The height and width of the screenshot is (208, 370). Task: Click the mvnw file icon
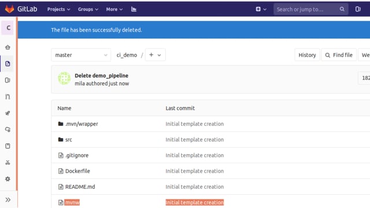click(61, 202)
